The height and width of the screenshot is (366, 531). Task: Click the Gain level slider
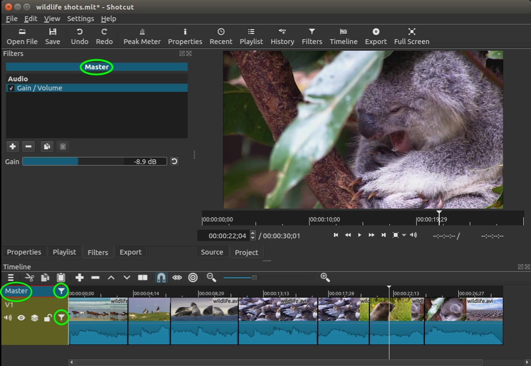[x=94, y=161]
